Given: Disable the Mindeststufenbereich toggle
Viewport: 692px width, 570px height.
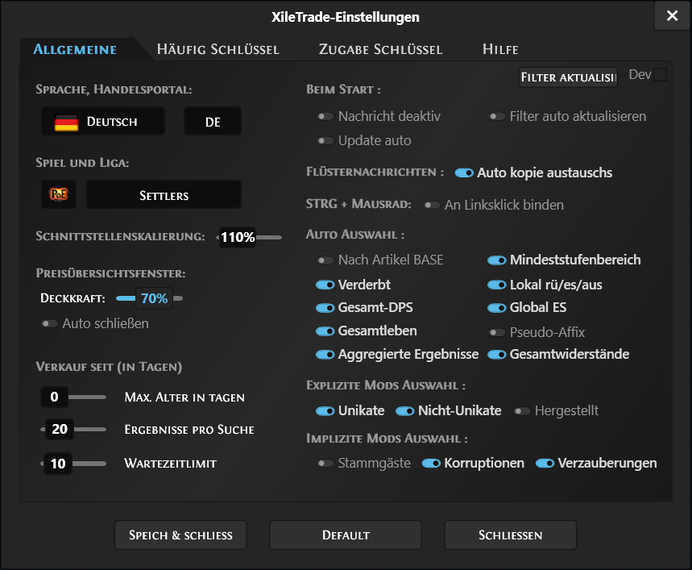Looking at the screenshot, I should [x=497, y=260].
